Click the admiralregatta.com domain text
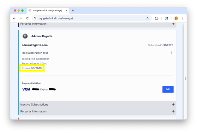197x133 pixels. (x=35, y=45)
